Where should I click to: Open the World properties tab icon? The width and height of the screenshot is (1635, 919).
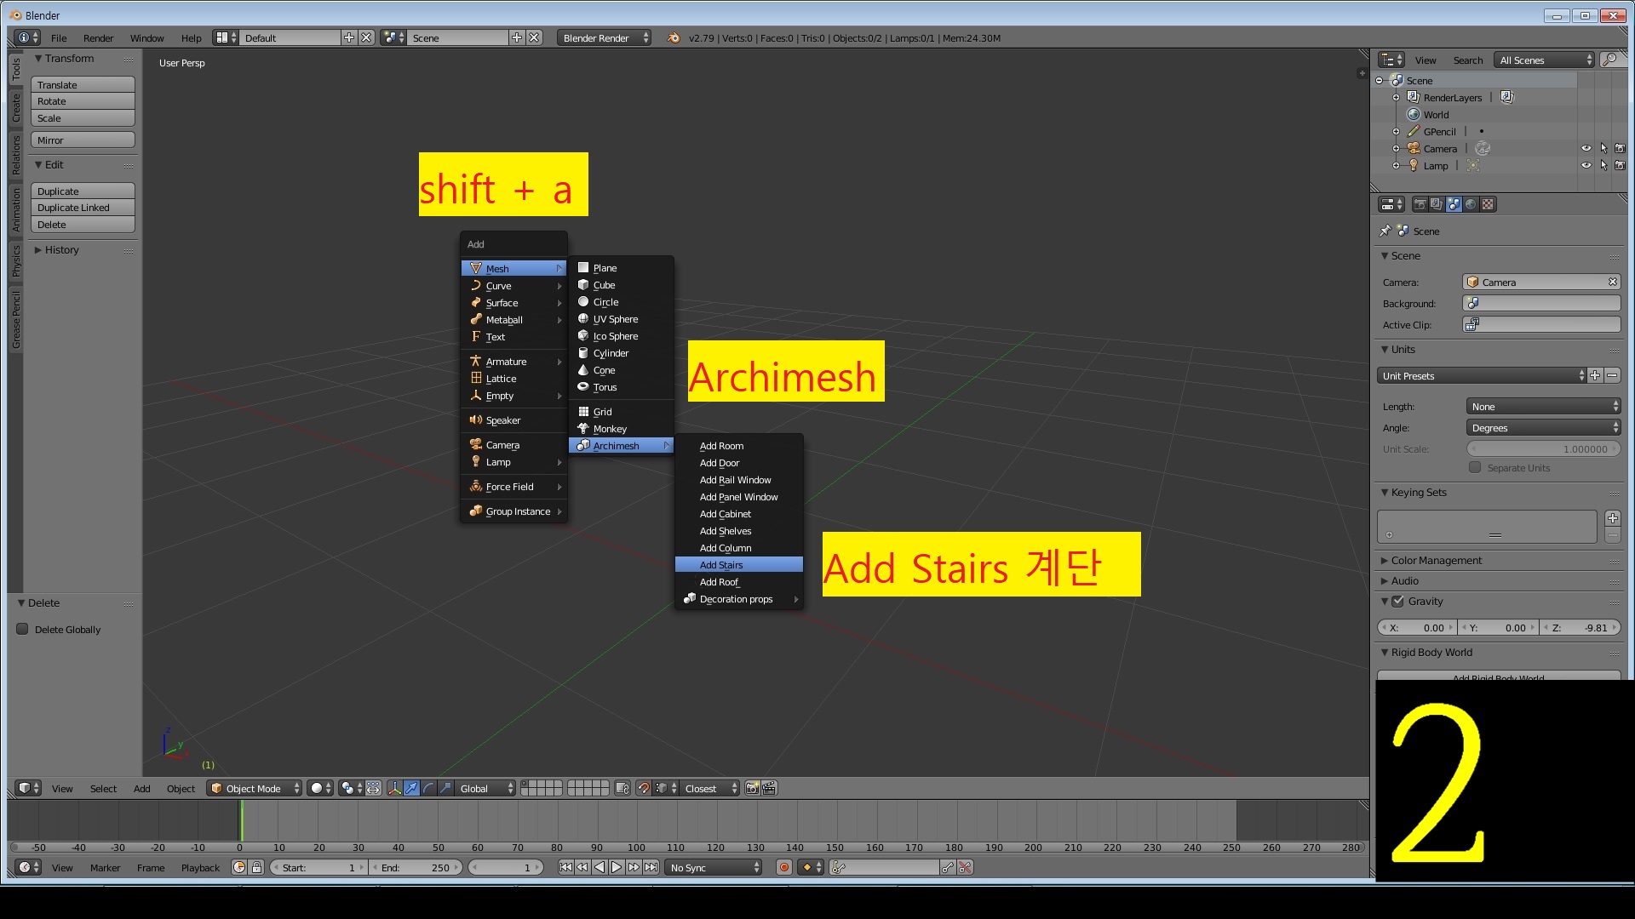click(1471, 204)
